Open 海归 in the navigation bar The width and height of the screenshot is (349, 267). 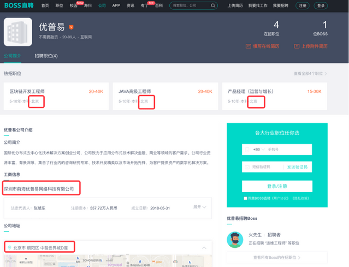point(88,5)
